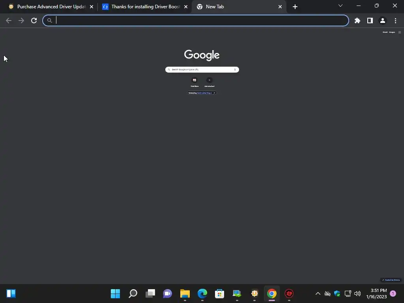The image size is (404, 303).
Task: Click the Chrome taskbar icon
Action: (x=272, y=294)
